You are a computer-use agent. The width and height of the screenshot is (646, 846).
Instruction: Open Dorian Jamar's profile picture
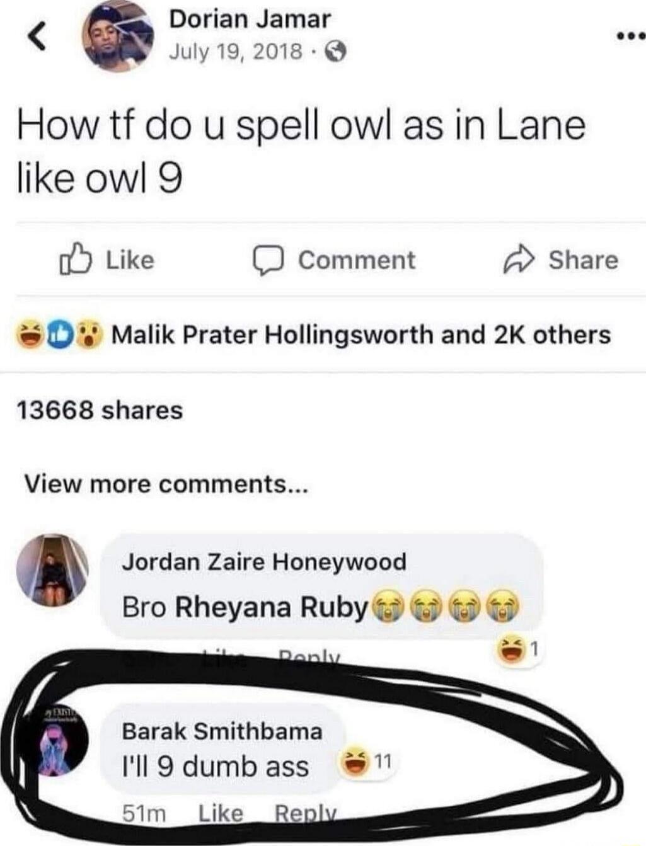(119, 36)
